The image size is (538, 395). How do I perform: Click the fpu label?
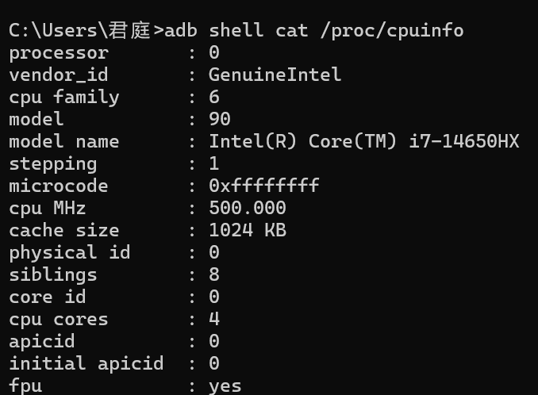(25, 385)
